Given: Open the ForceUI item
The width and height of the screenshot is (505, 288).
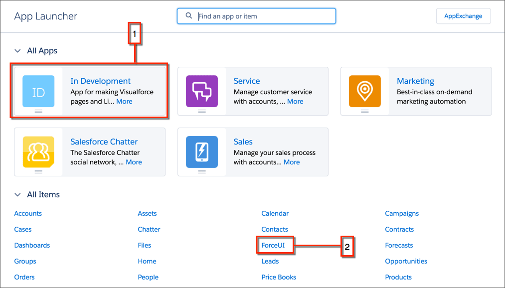Looking at the screenshot, I should (x=273, y=245).
